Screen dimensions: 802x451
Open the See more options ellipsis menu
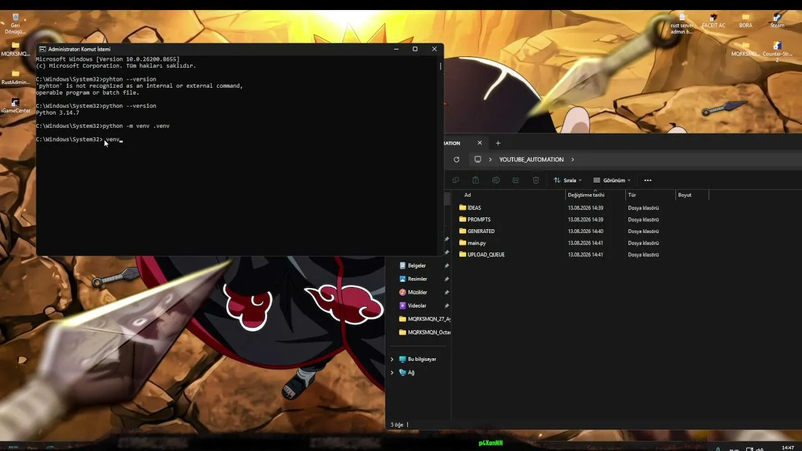click(648, 180)
